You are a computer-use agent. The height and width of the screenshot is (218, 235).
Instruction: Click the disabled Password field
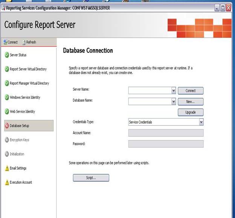[x=166, y=144]
